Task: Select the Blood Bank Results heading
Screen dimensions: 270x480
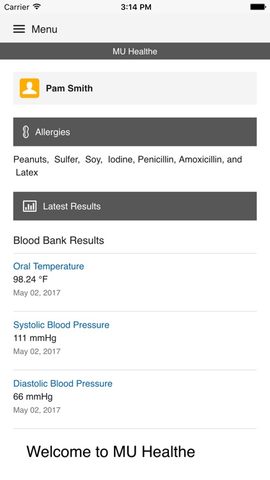Action: [58, 241]
